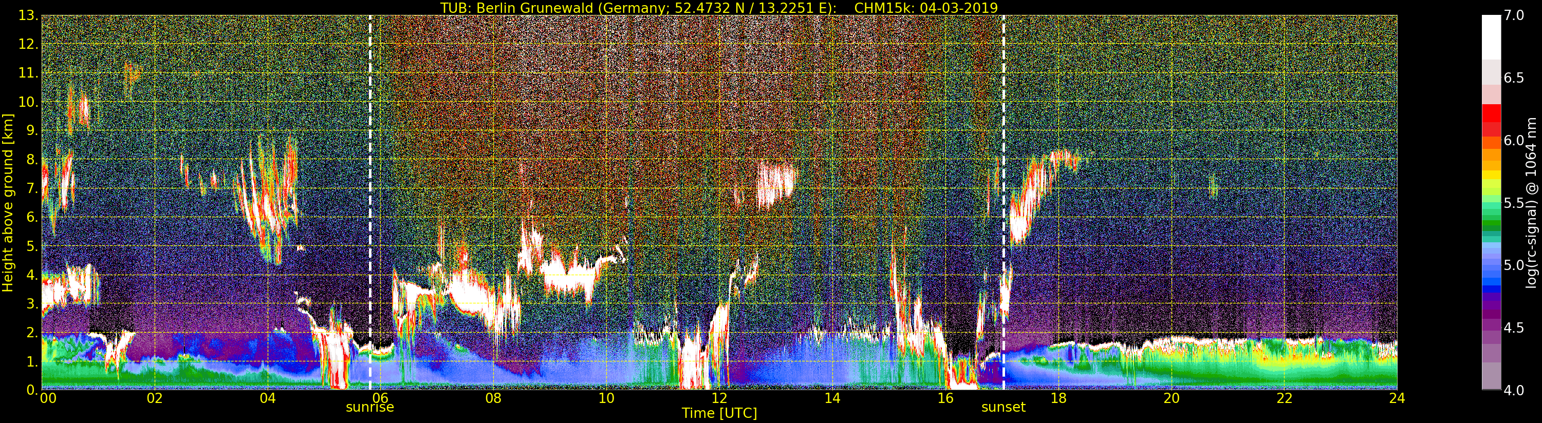The width and height of the screenshot is (1542, 423).
Task: Click the 5. tick on the height axis
Action: point(31,246)
